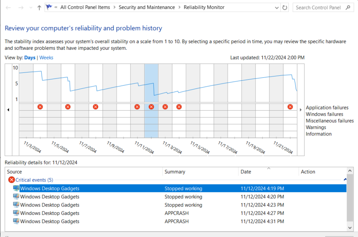Select the 11/13/2024 application failure marker
The image size is (358, 237).
(x=165, y=107)
